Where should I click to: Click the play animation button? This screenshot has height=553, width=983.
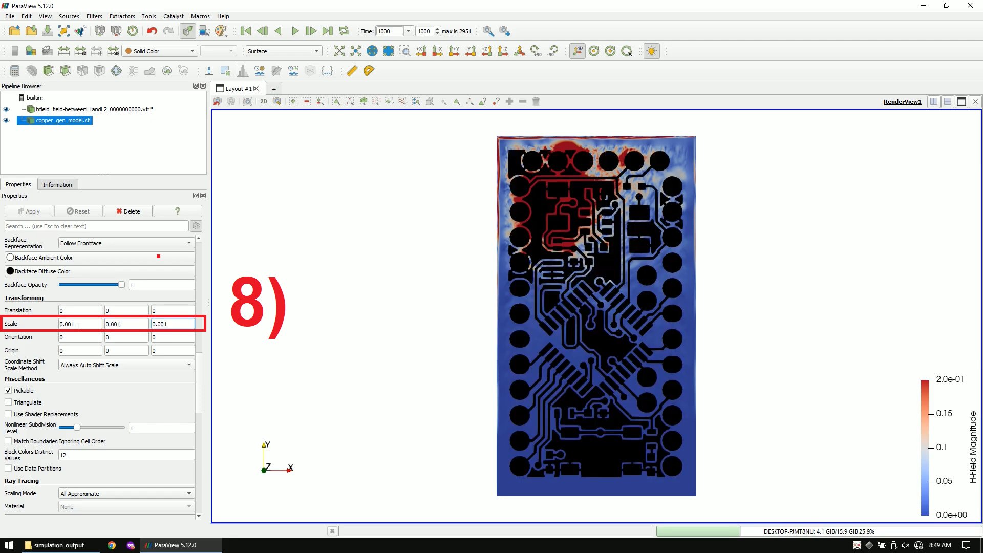[x=294, y=31]
